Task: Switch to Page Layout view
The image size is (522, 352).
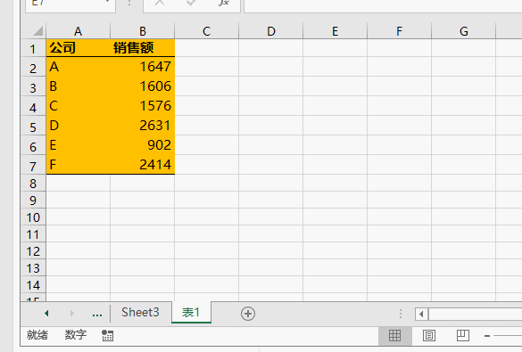Action: [x=429, y=335]
